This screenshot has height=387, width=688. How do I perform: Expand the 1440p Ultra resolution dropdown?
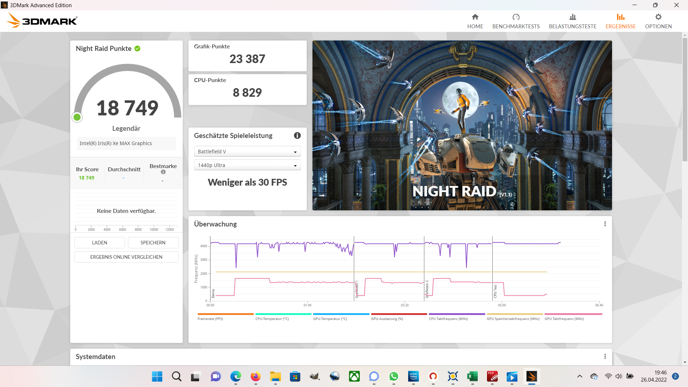coord(247,165)
